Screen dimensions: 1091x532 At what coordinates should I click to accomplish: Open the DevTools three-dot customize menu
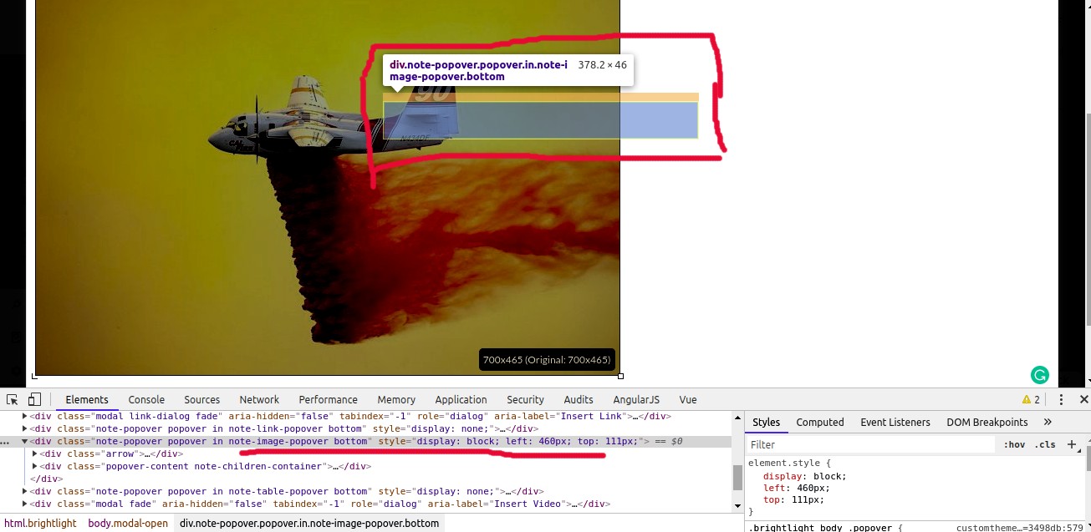point(1061,400)
